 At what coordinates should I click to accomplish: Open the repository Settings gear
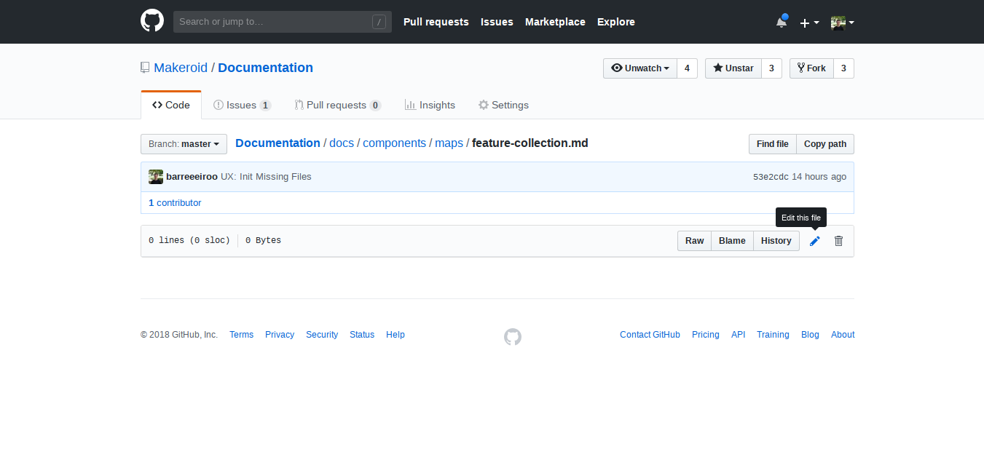(x=503, y=105)
